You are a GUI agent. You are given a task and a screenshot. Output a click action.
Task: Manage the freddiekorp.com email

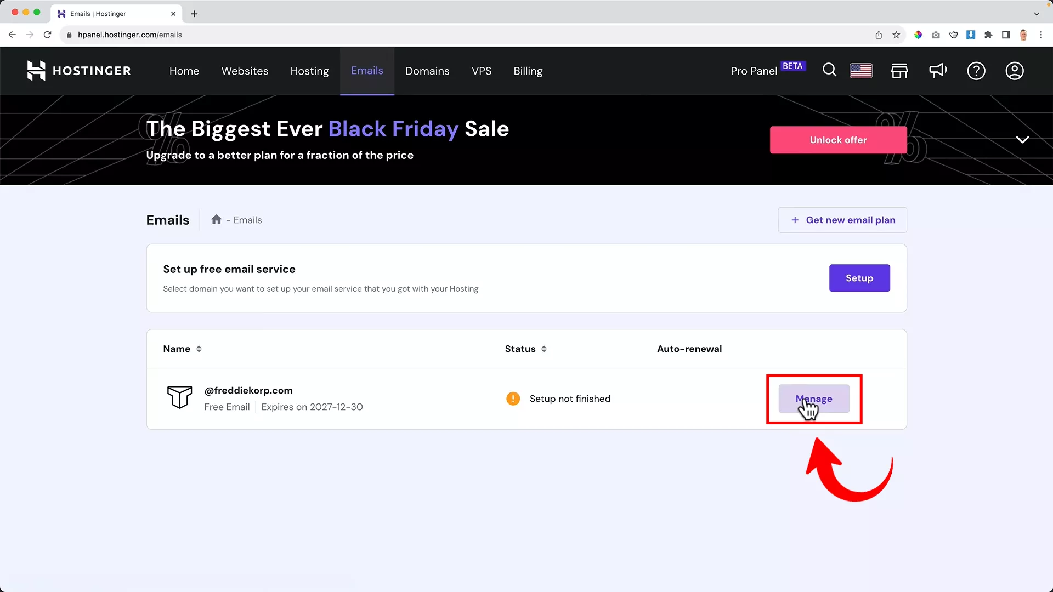814,399
